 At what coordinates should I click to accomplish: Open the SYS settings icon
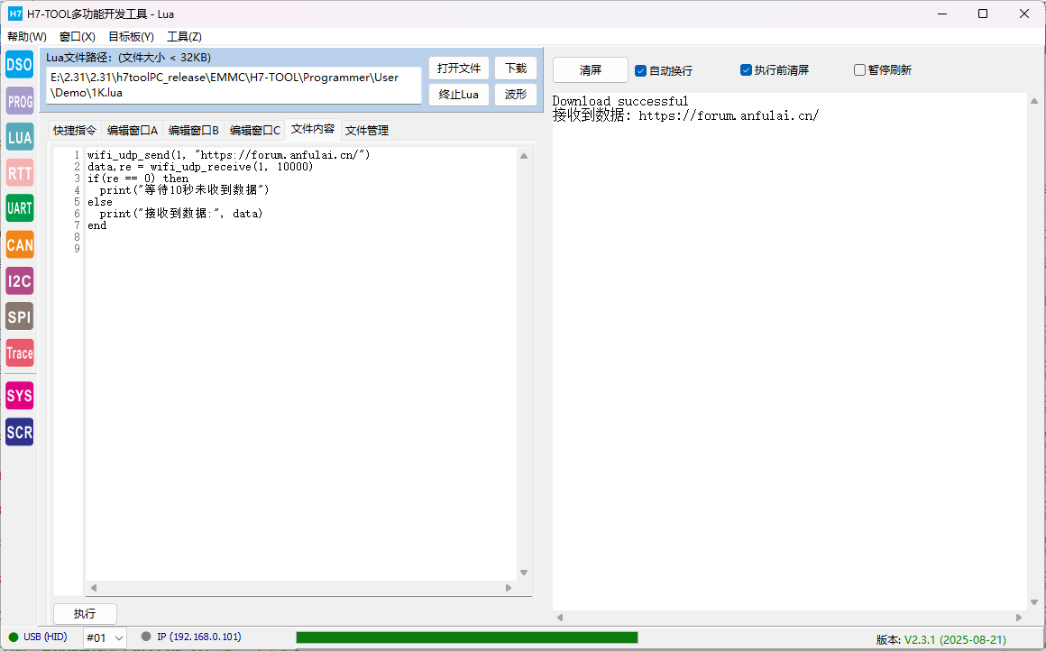(19, 396)
